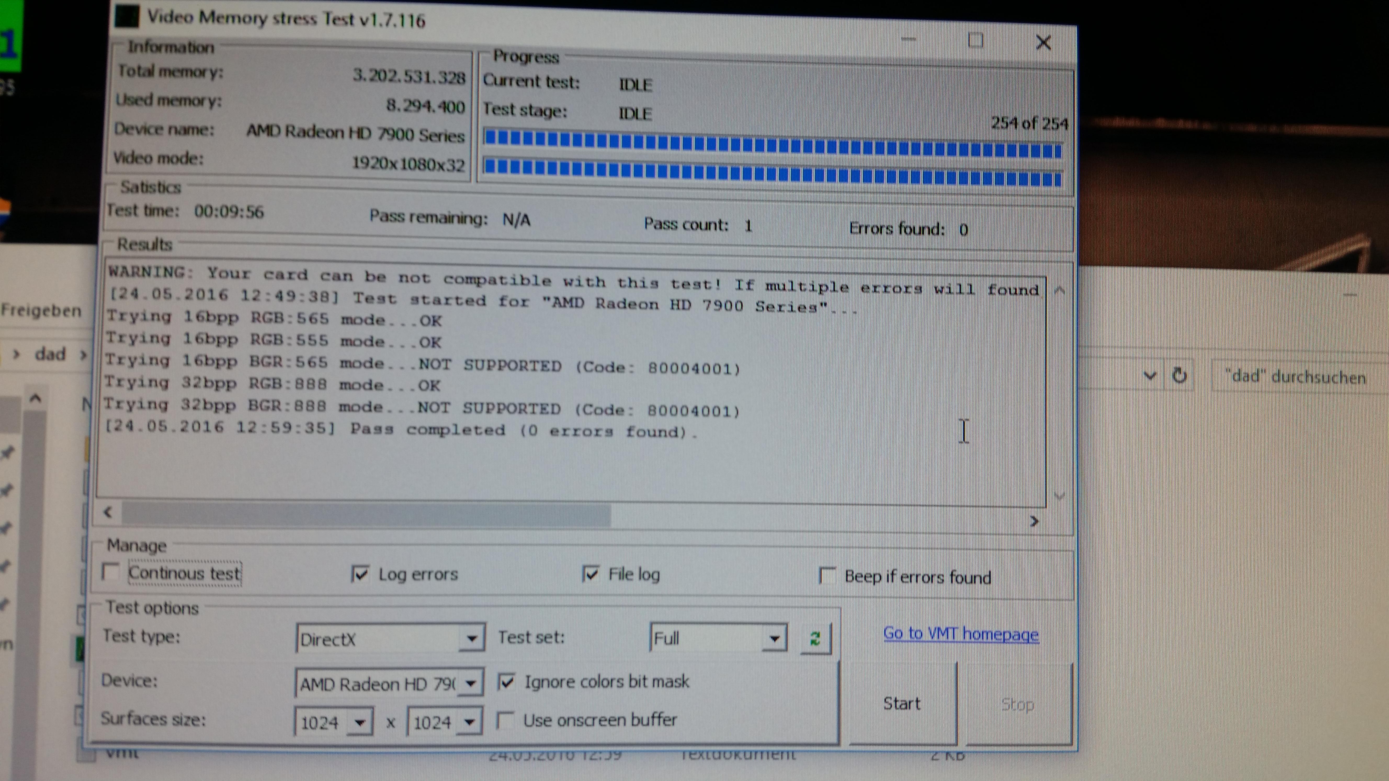Click the down arrow of results scrollbar
Viewport: 1389px width, 781px height.
coord(1059,495)
